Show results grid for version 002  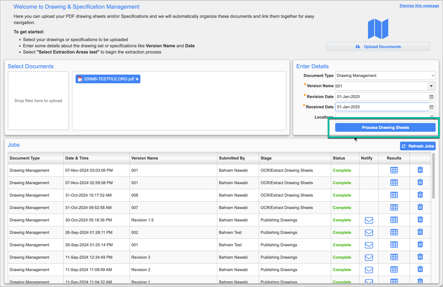[x=394, y=232]
